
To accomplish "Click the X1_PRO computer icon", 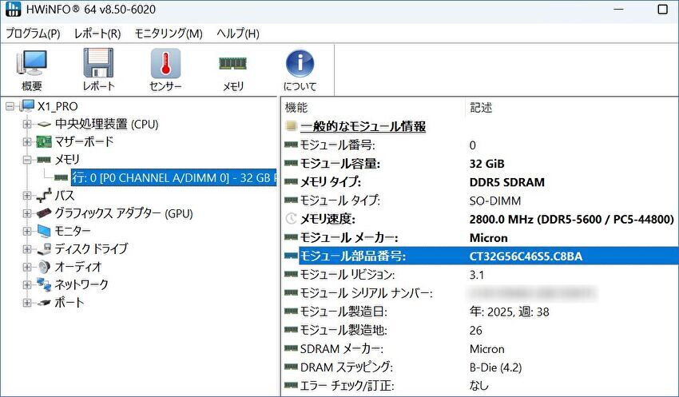I will pos(27,106).
